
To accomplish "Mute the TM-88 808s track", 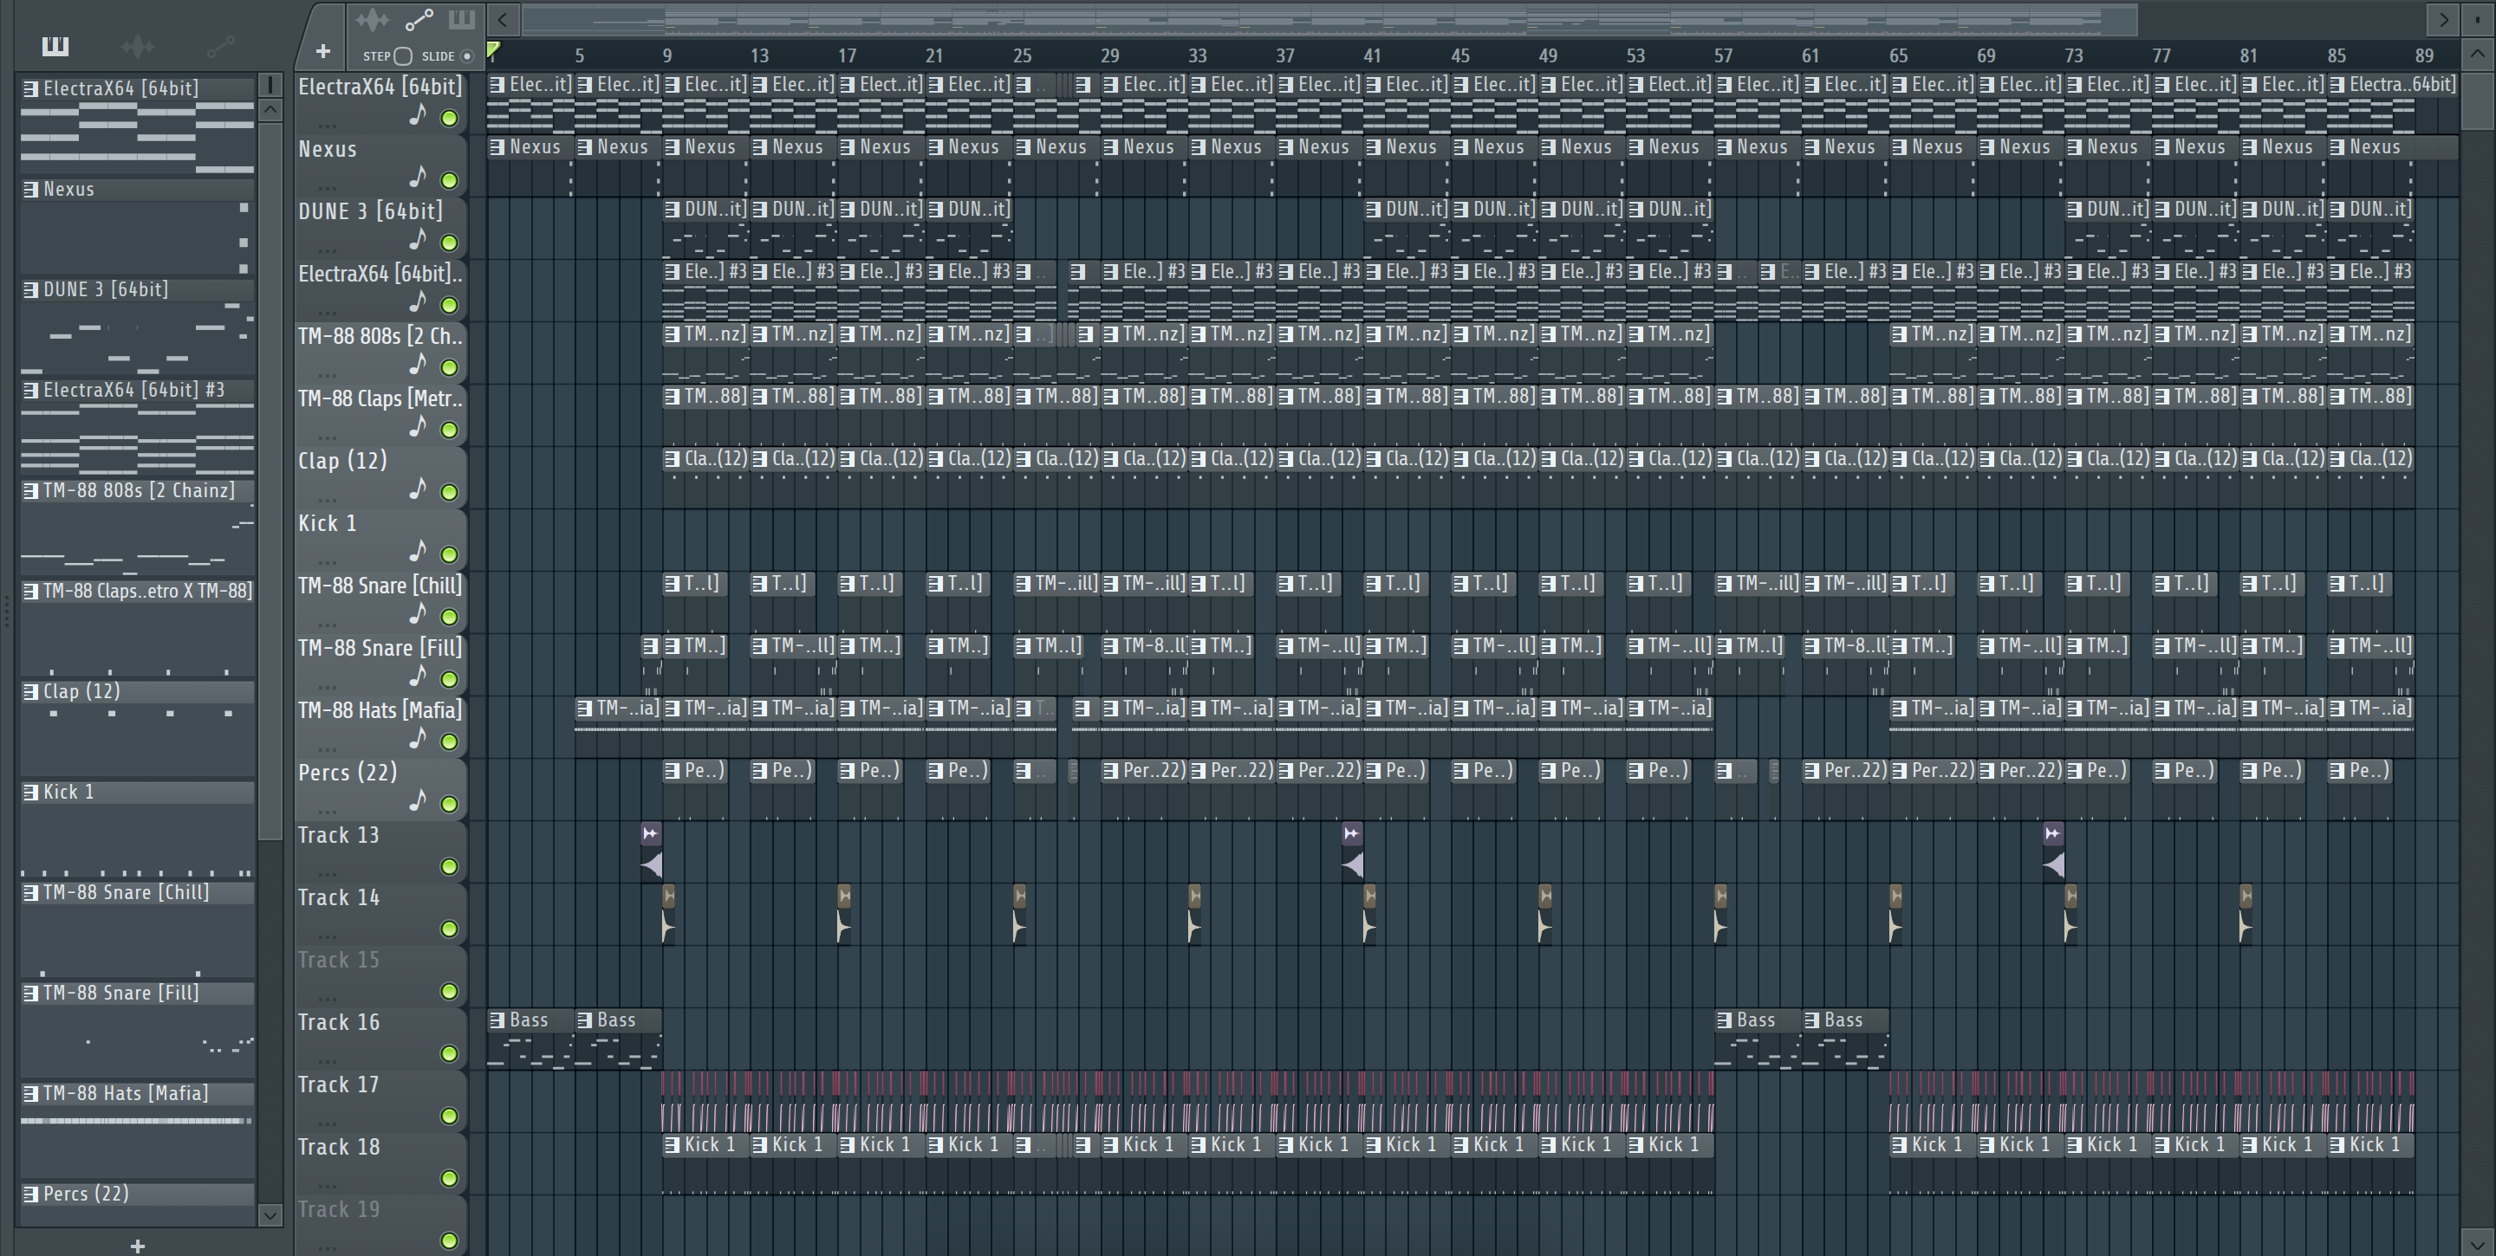I will (x=449, y=368).
